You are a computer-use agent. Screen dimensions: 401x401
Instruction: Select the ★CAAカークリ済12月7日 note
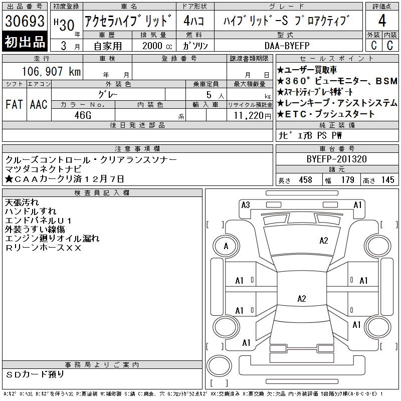click(x=65, y=179)
